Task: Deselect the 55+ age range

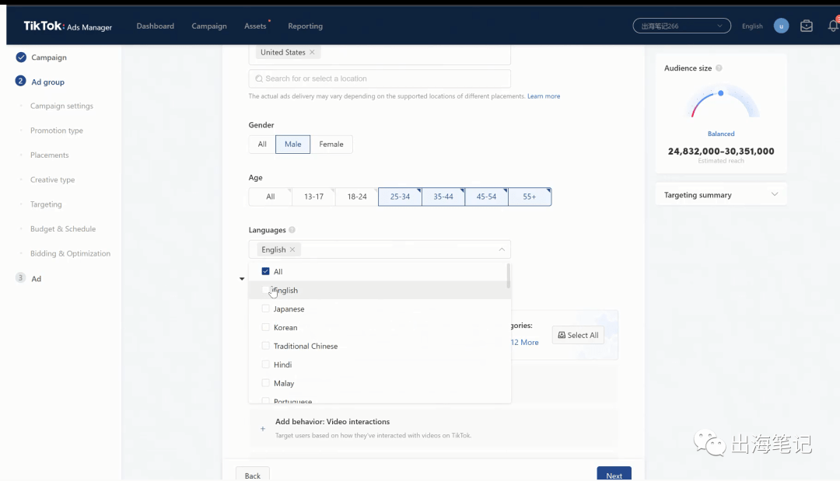Action: (530, 197)
